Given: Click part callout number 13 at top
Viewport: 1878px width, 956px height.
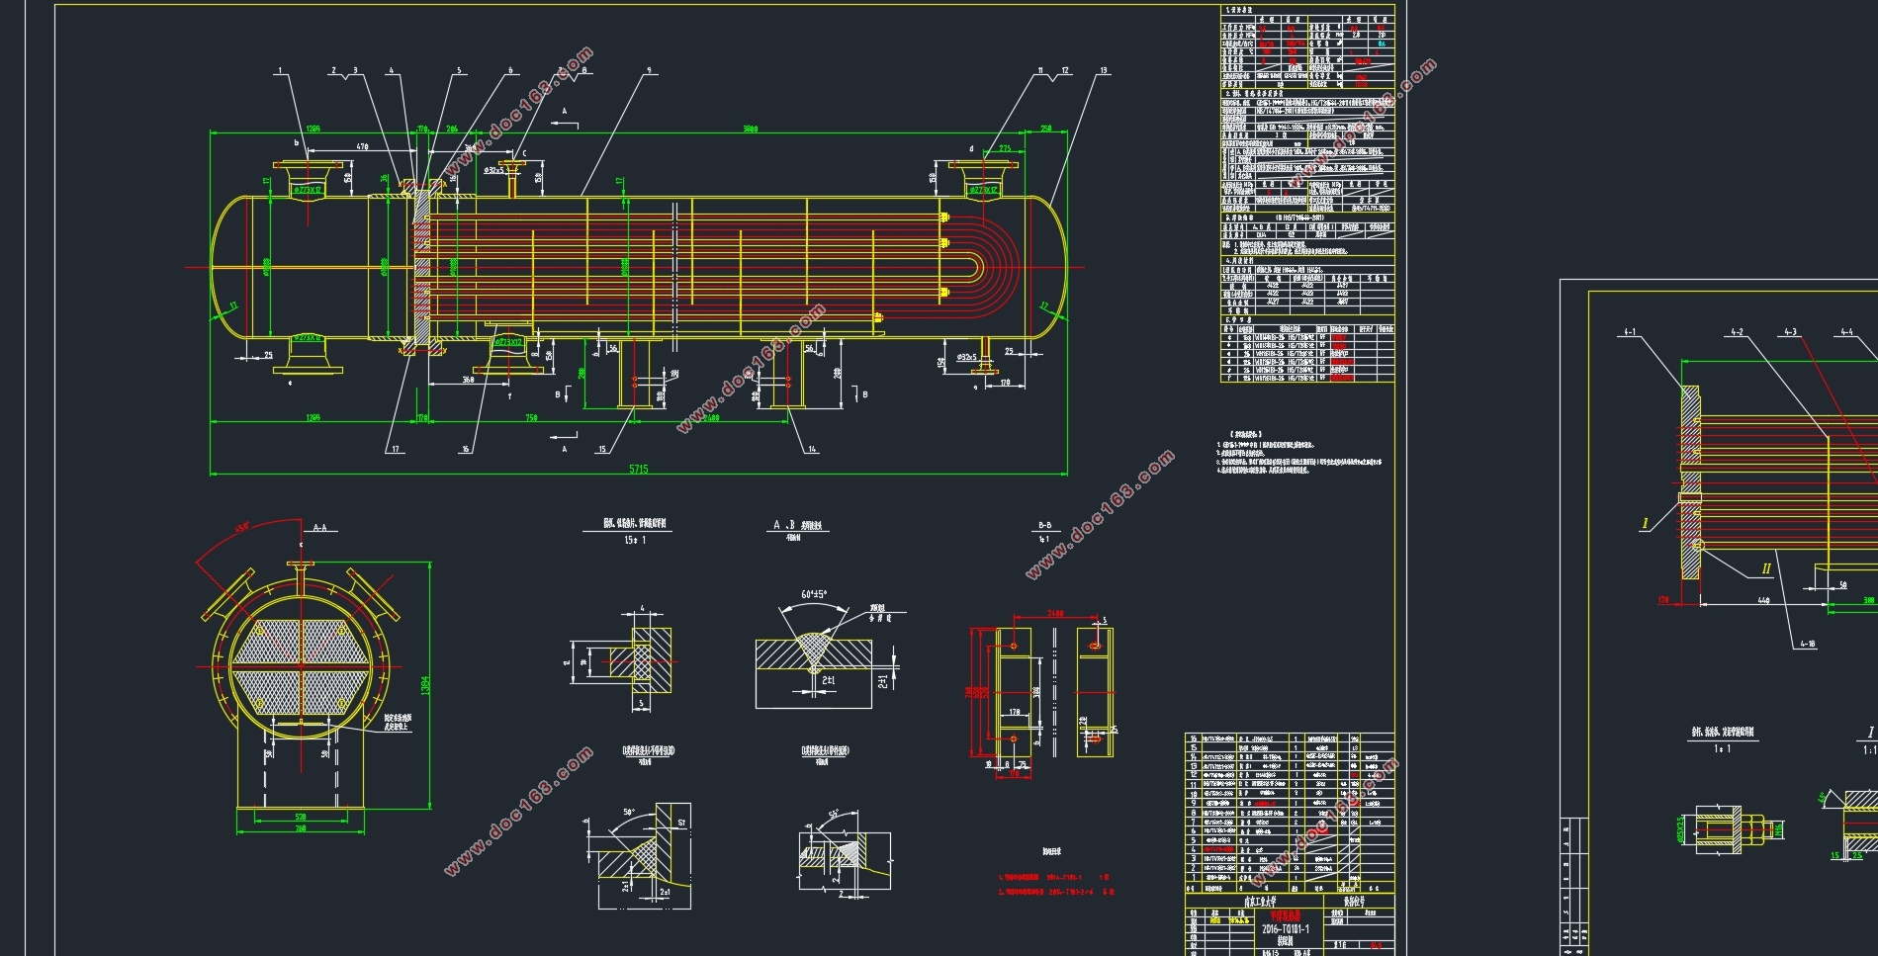Looking at the screenshot, I should (1104, 71).
